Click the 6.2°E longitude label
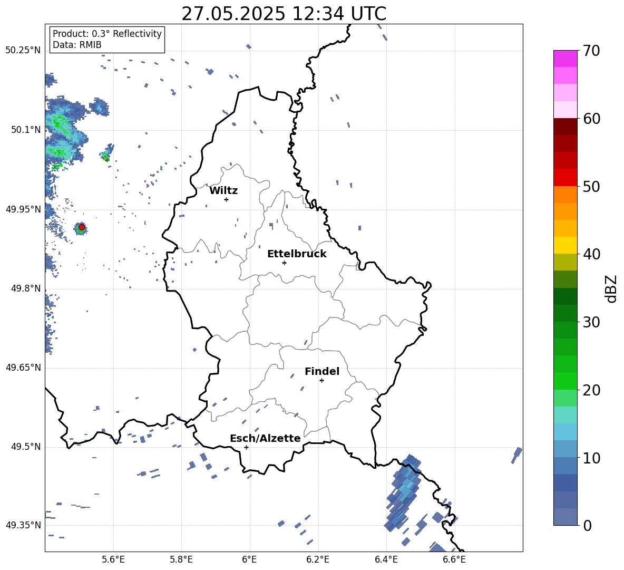 tap(318, 559)
